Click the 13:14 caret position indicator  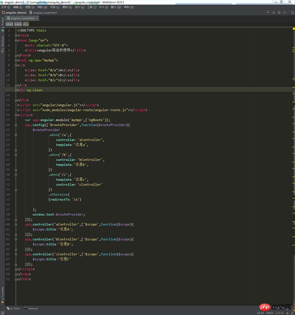260,313
